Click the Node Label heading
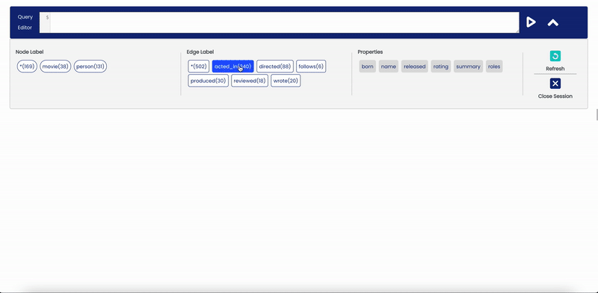 coord(29,52)
